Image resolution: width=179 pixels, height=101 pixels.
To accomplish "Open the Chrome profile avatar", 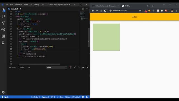I will (172, 11).
